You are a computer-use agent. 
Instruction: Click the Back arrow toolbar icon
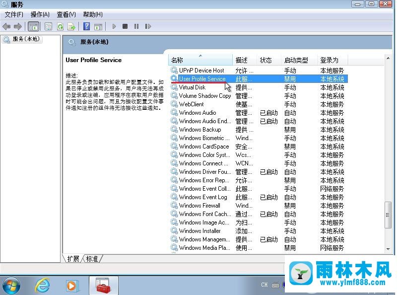coord(6,26)
